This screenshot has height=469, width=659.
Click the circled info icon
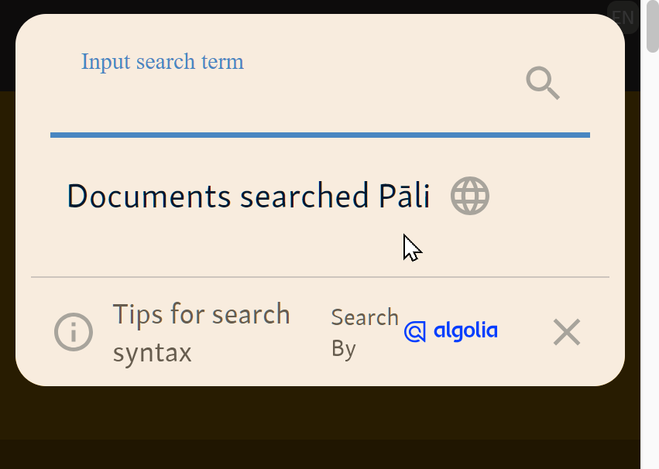click(74, 333)
